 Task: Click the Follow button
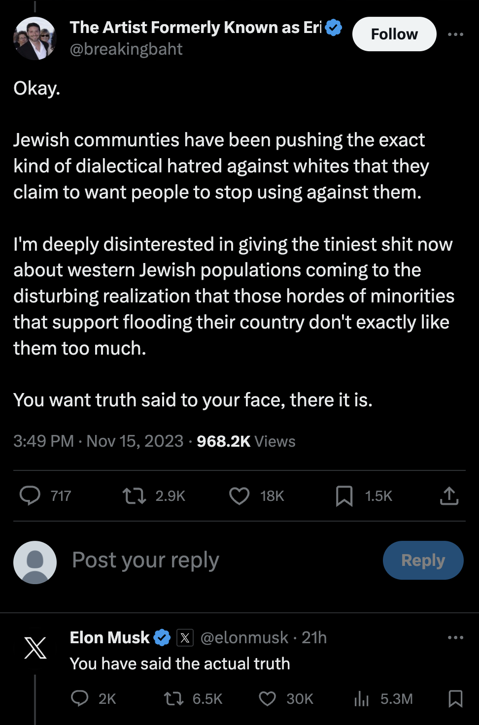pos(394,34)
